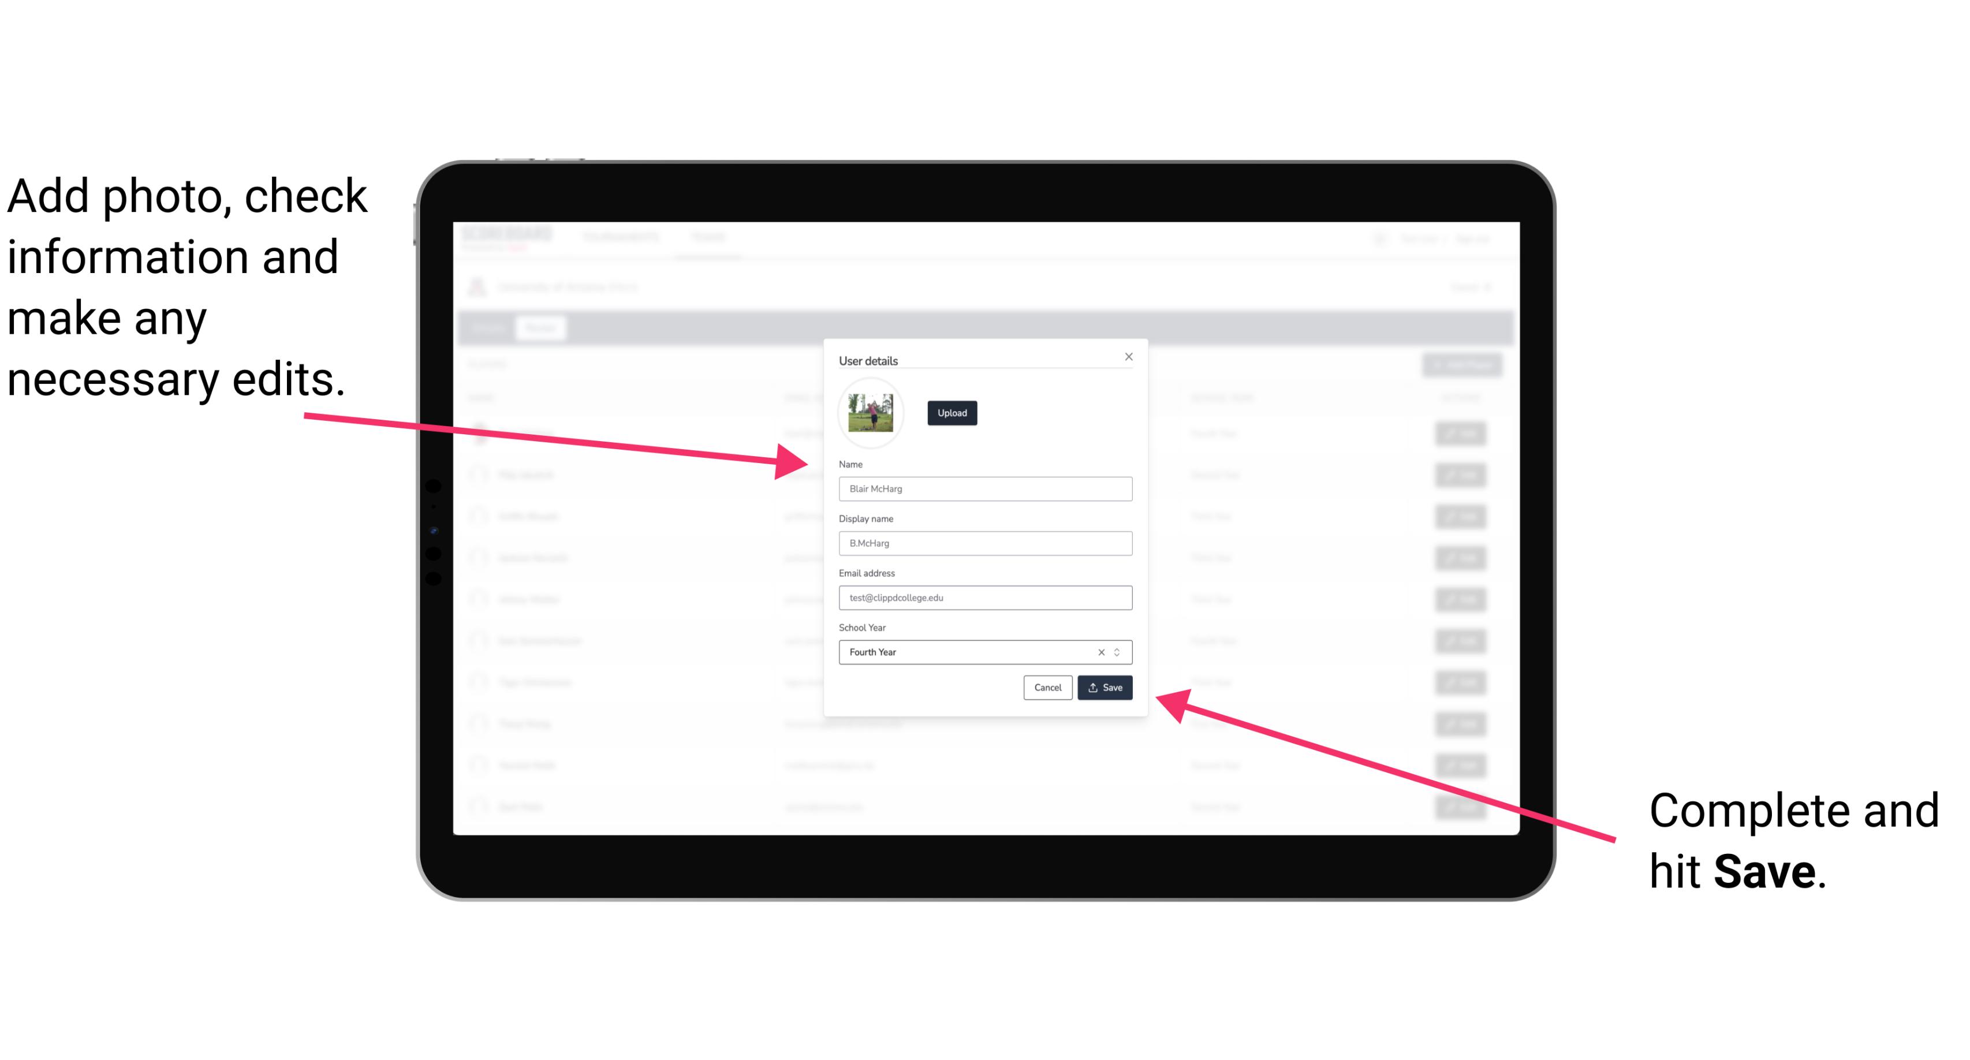The height and width of the screenshot is (1060, 1970).
Task: Click the profile thumbnail image
Action: (x=870, y=410)
